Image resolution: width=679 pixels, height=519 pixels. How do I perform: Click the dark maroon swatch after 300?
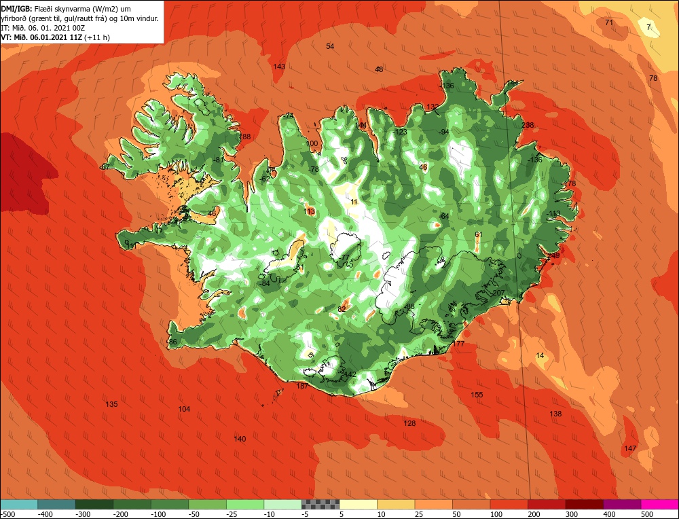pos(585,504)
